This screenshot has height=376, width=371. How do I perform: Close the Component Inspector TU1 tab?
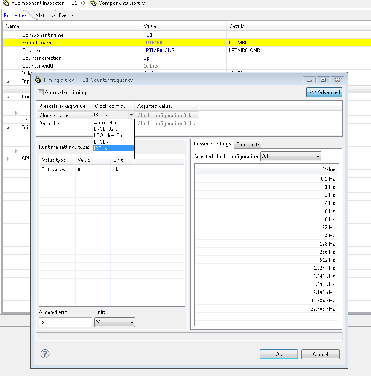[x=83, y=3]
